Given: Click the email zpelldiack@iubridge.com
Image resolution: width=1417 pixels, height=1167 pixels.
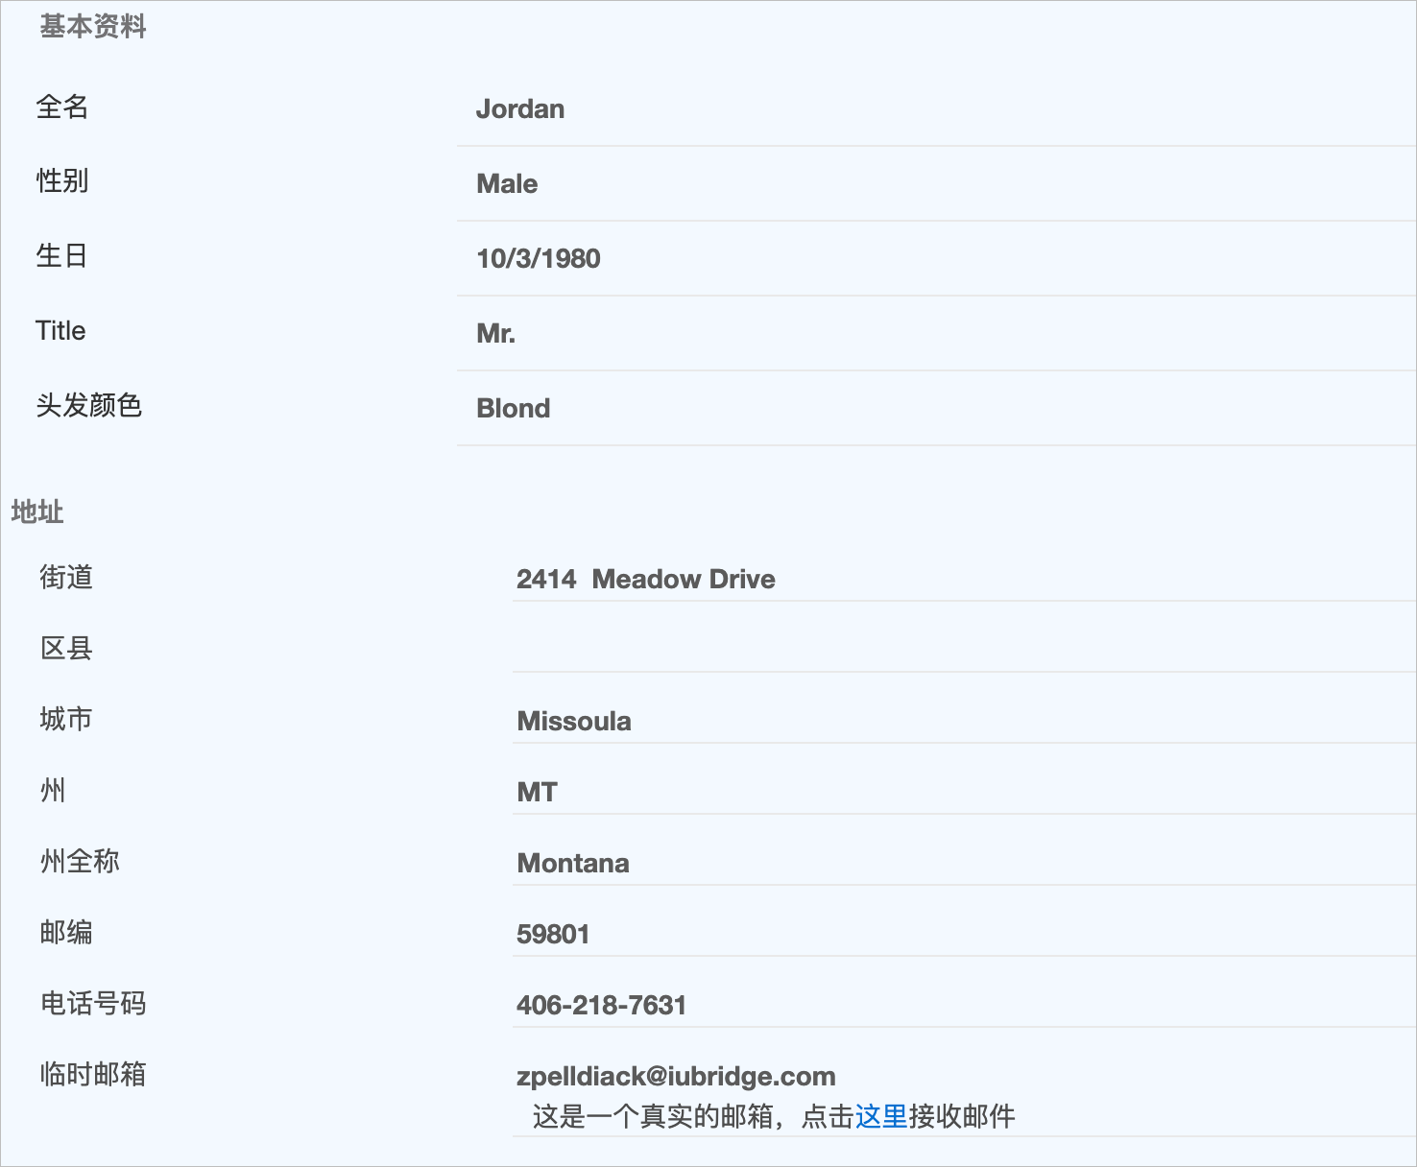Looking at the screenshot, I should click(677, 1077).
